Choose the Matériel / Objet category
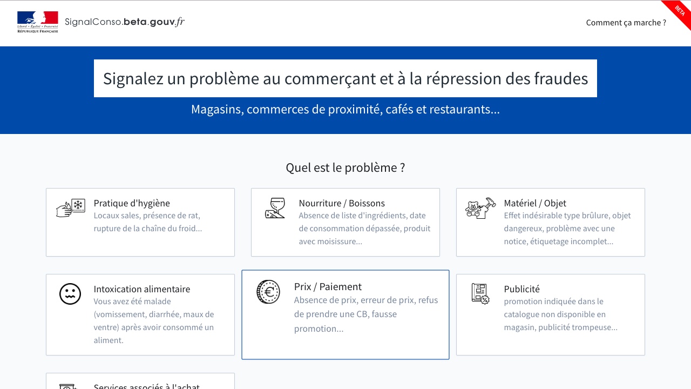This screenshot has width=691, height=389. click(551, 222)
